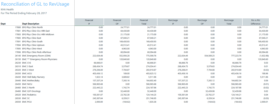Select dept number 17891
The image size is (269, 104).
click(x=18, y=42)
